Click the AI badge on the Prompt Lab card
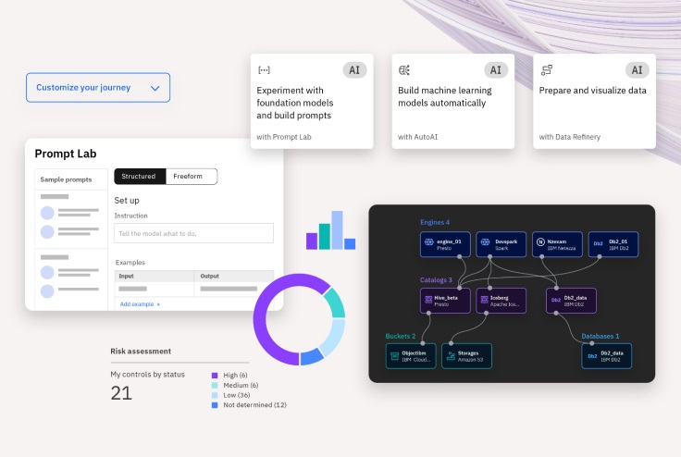 click(354, 70)
